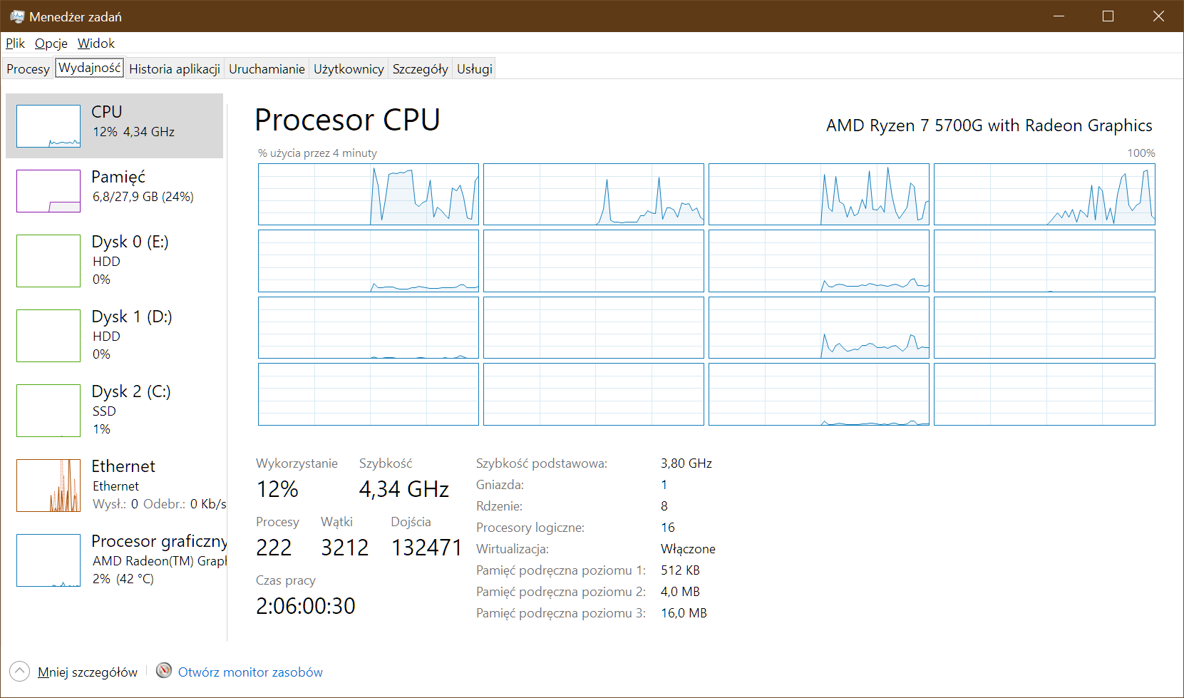Go to the Uruchamianie tab

(x=267, y=69)
